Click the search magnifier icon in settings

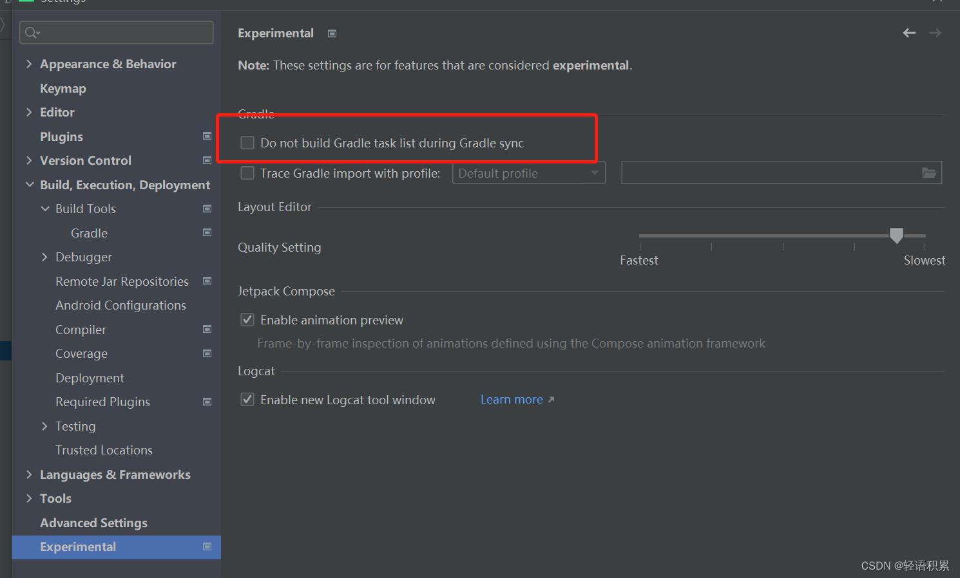tap(32, 33)
